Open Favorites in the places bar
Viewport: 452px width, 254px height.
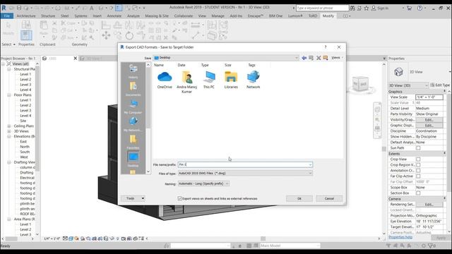(133, 142)
